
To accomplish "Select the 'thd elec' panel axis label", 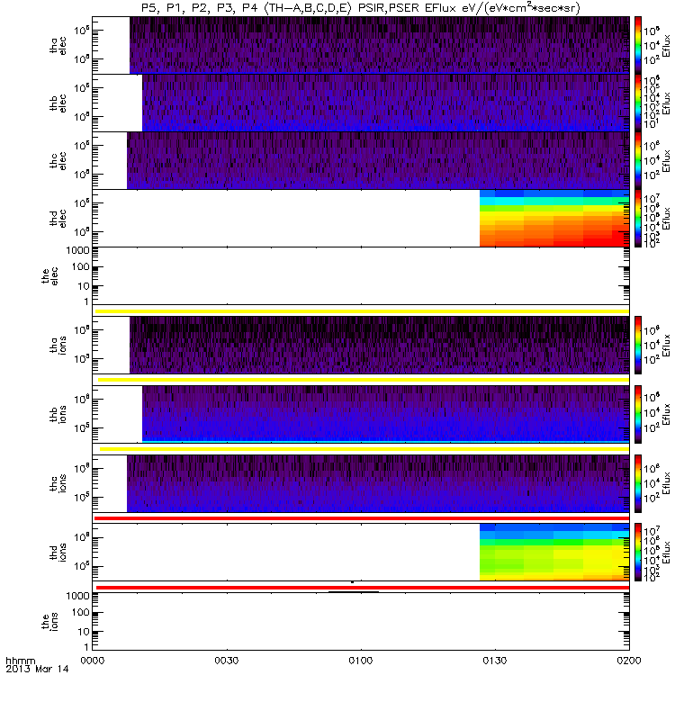I will 58,218.
